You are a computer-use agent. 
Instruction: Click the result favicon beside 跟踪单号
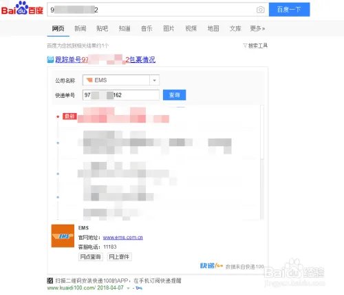[50, 59]
